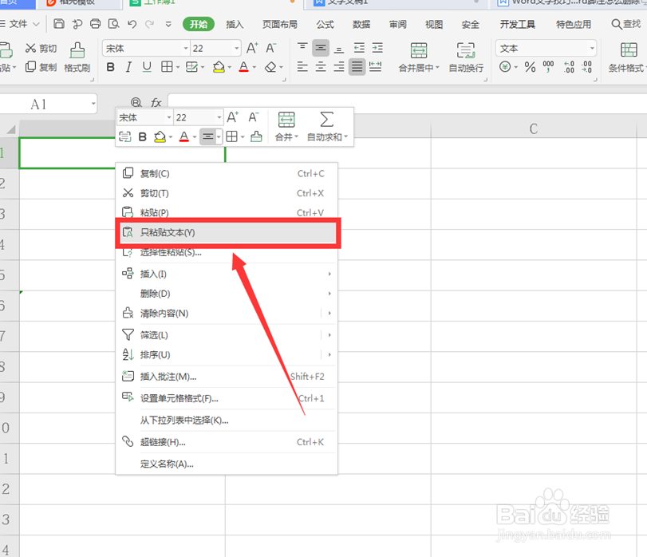647x557 pixels.
Task: Click mini toolbar Merge (合并) button
Action: 286,127
